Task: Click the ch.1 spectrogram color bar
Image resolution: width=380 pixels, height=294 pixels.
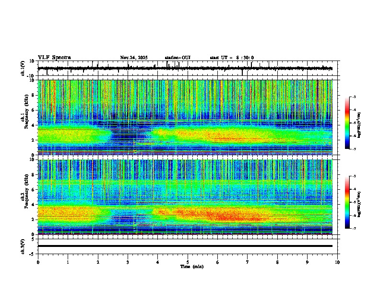Action: pos(347,123)
